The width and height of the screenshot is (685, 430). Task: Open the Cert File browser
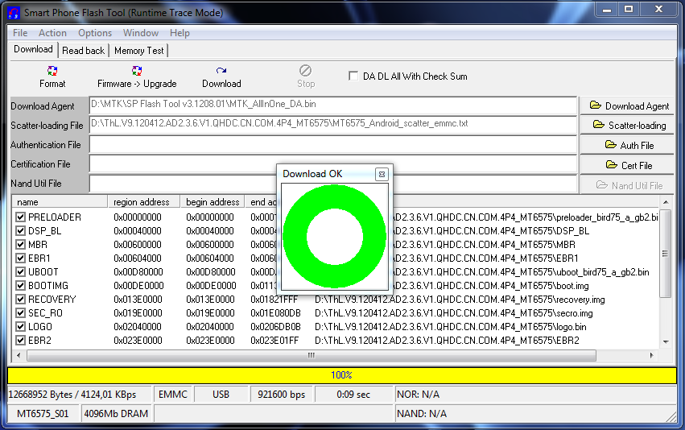coord(629,166)
